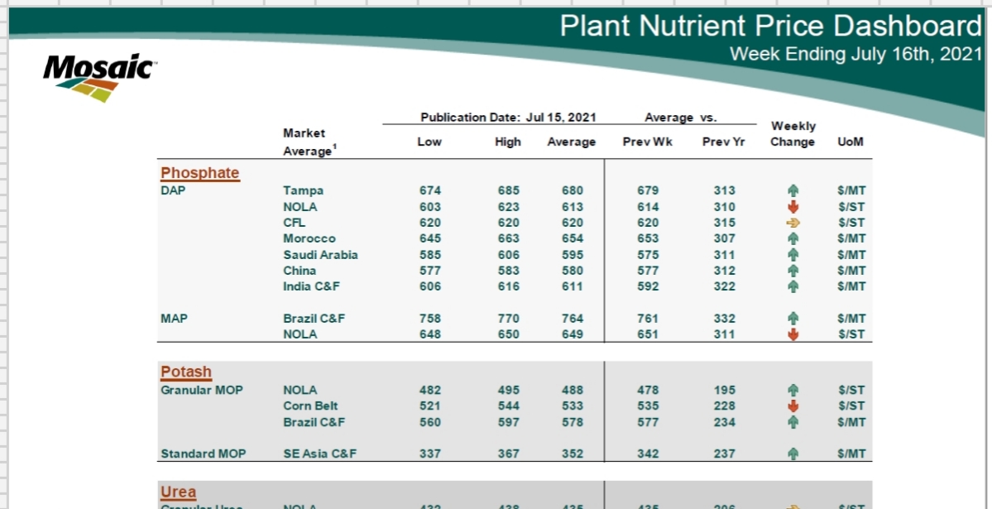Click the up arrow in MAP Brazil C&F row

(x=793, y=319)
